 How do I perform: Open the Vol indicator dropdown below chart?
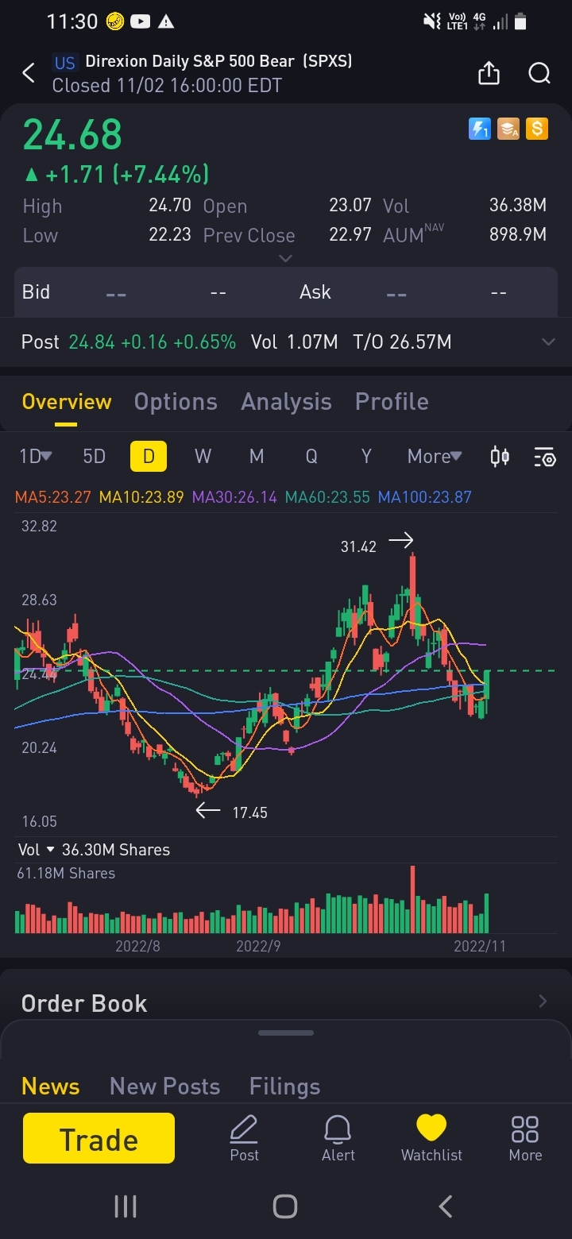37,850
